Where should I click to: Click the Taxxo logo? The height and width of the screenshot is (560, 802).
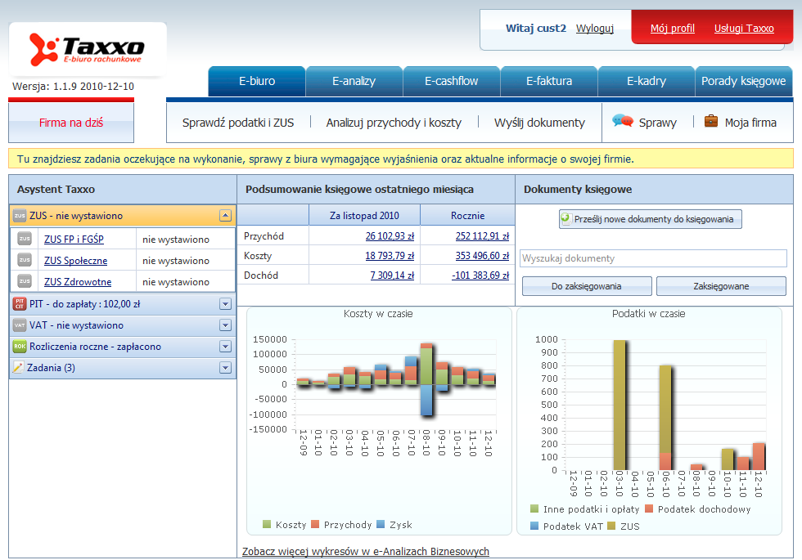point(88,49)
